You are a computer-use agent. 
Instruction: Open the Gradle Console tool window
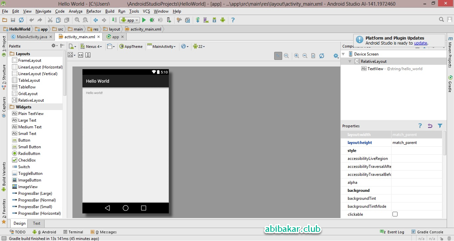coord(427,232)
